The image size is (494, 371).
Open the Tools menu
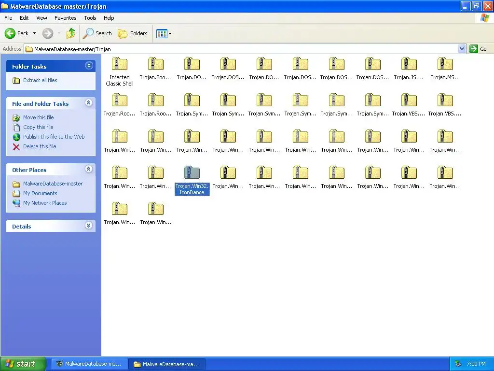[90, 18]
